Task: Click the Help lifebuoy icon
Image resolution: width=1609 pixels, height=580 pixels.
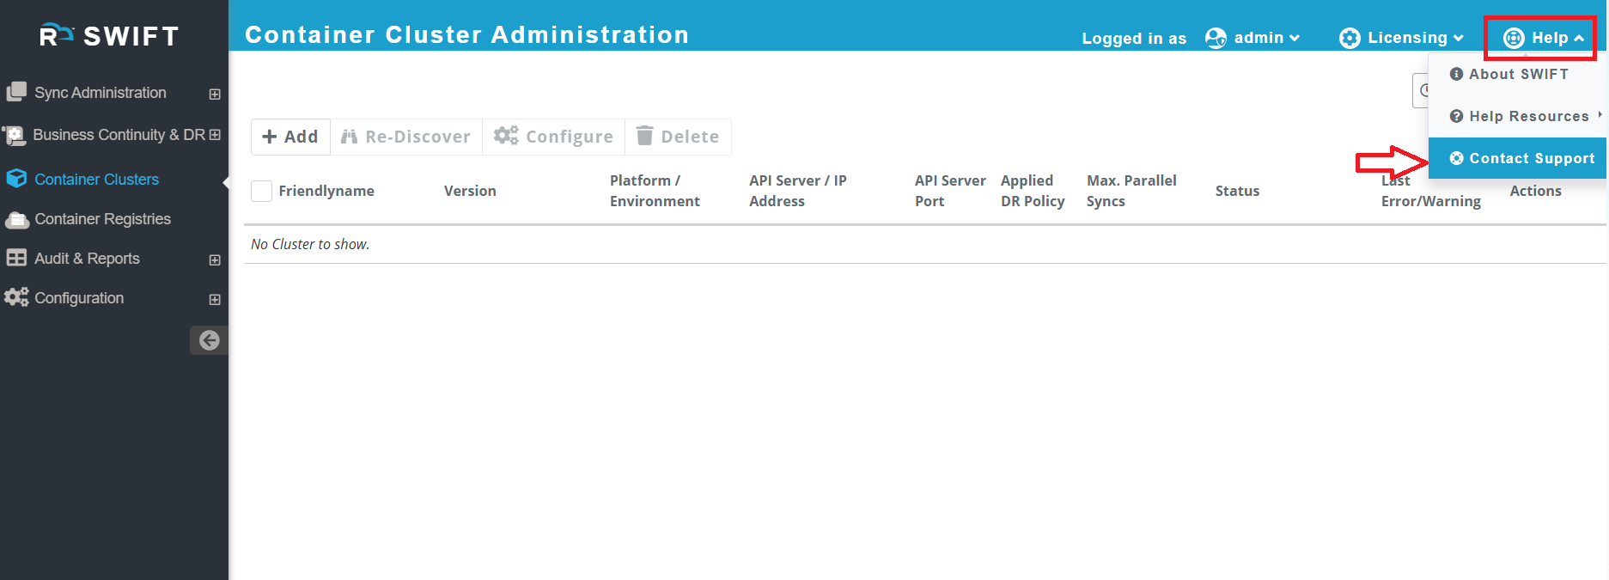Action: [x=1514, y=38]
